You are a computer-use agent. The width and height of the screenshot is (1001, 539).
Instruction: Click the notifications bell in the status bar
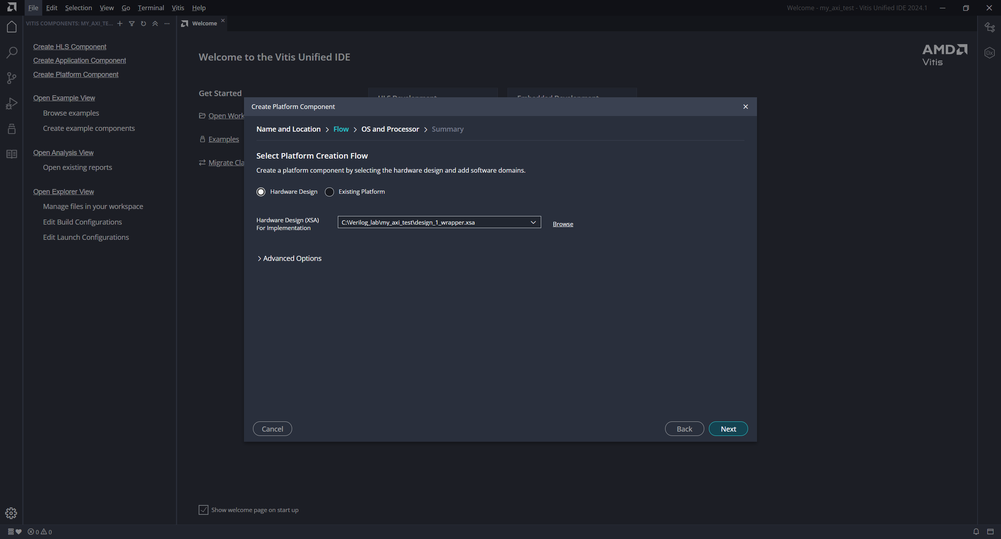click(976, 532)
